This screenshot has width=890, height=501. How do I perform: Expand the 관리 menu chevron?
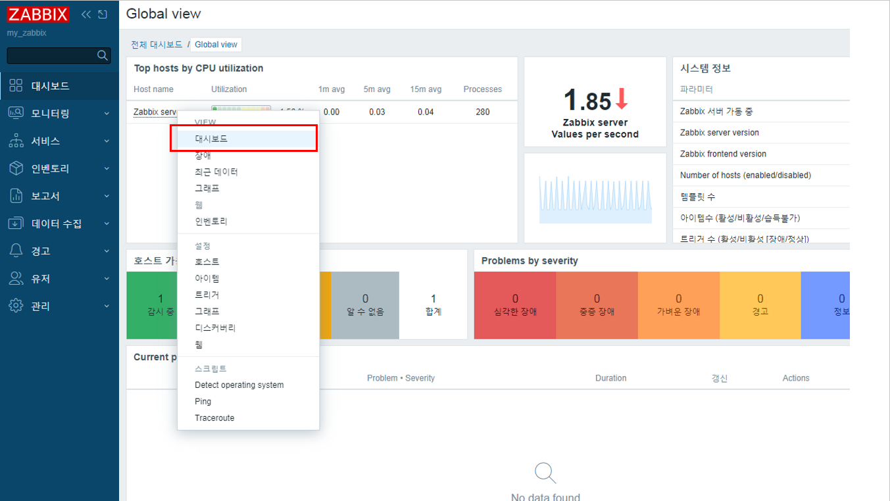point(107,307)
